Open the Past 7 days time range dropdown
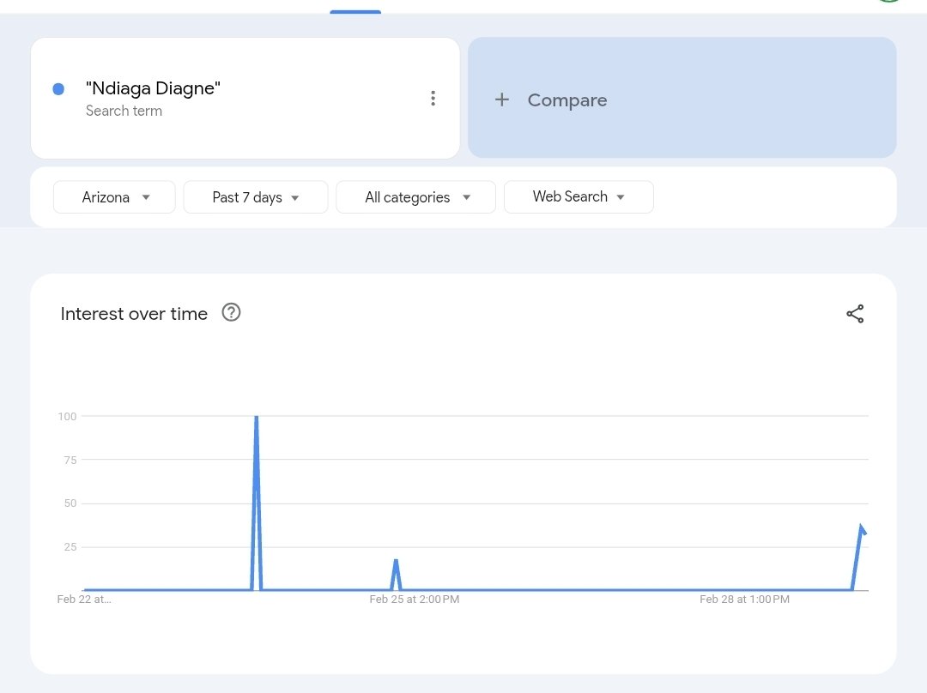The image size is (927, 693). 256,197
